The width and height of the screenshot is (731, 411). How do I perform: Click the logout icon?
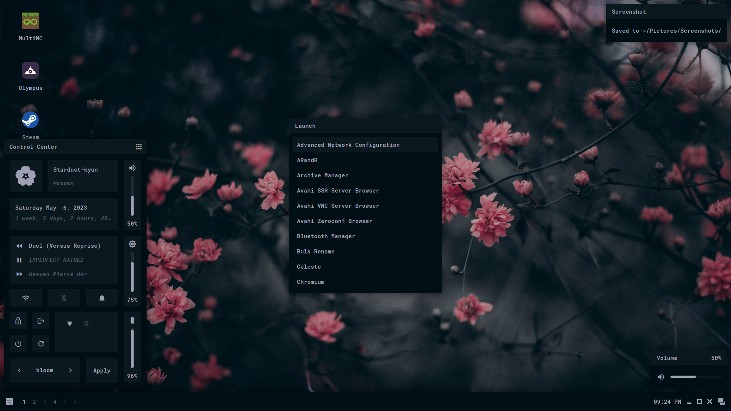(41, 321)
